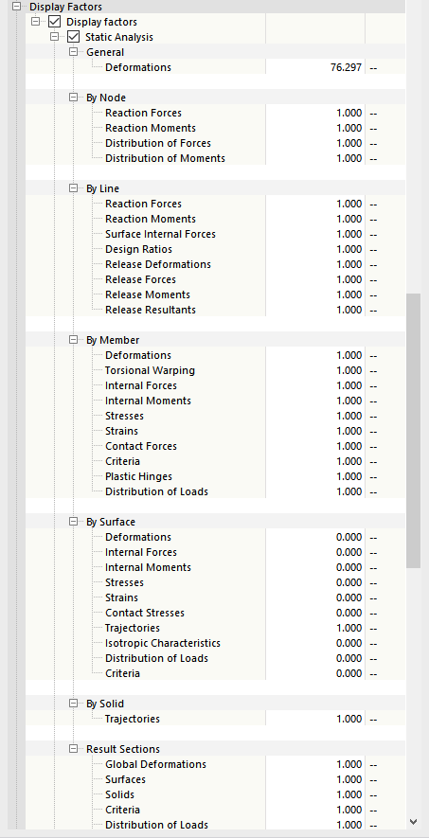
Task: Edit Torsional Warping factor value
Action: pyautogui.click(x=315, y=370)
